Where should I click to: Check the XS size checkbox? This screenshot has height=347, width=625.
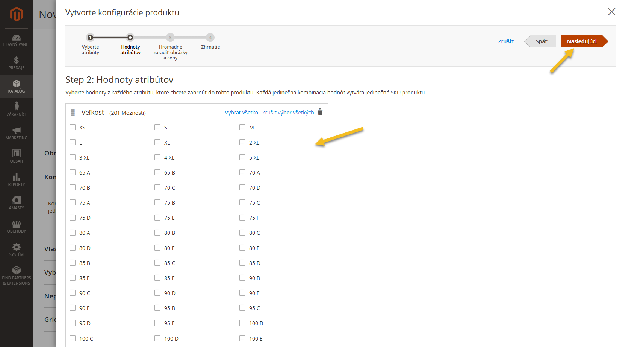coord(73,127)
